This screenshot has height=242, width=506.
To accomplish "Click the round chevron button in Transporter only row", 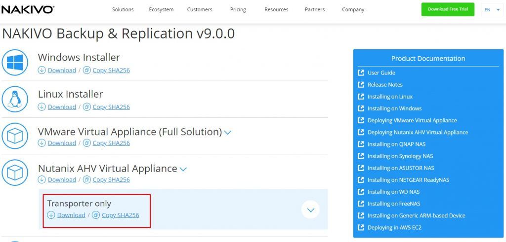I will (x=310, y=210).
